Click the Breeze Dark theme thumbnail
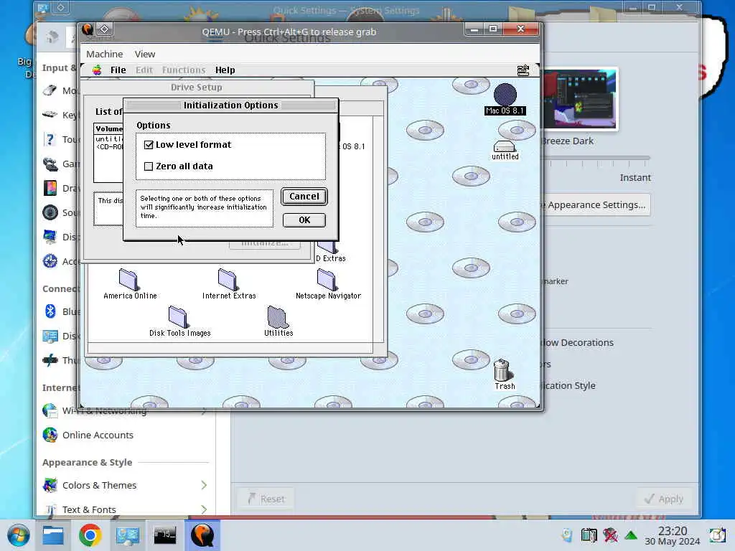735x551 pixels. click(579, 99)
